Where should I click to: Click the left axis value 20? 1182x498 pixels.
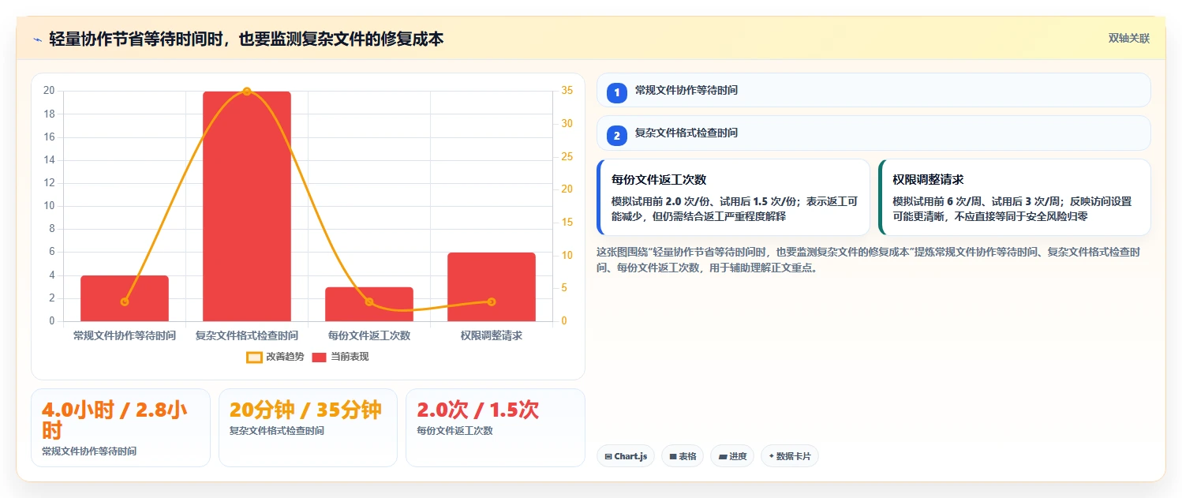point(49,91)
